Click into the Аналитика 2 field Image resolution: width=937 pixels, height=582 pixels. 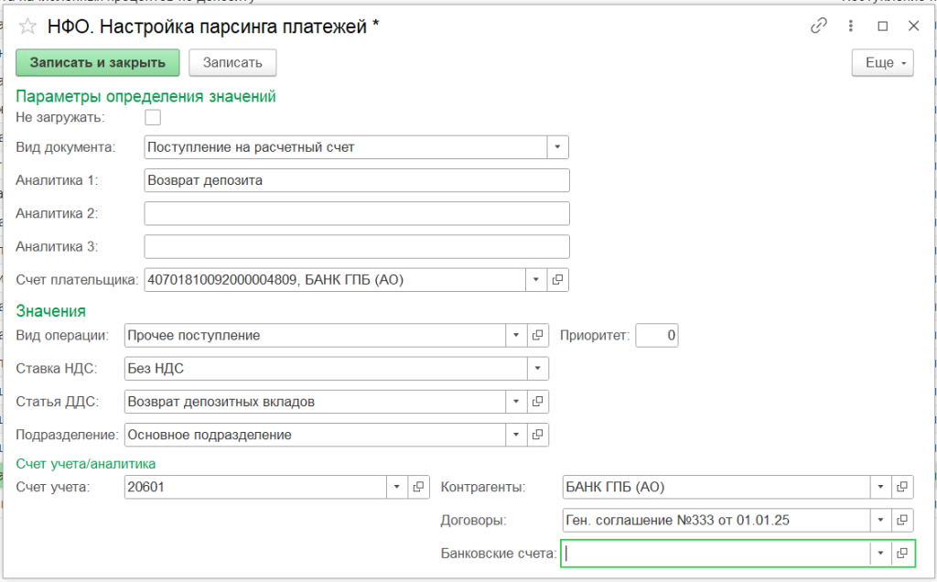[x=357, y=214]
